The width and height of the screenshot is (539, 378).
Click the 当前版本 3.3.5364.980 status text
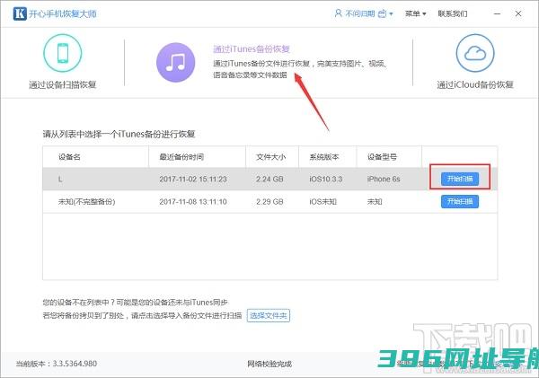[57, 364]
